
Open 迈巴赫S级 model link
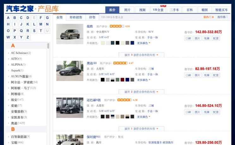click(93, 100)
